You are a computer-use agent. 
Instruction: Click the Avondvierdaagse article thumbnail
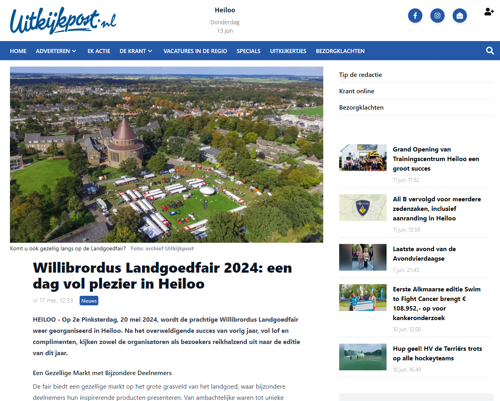363,257
